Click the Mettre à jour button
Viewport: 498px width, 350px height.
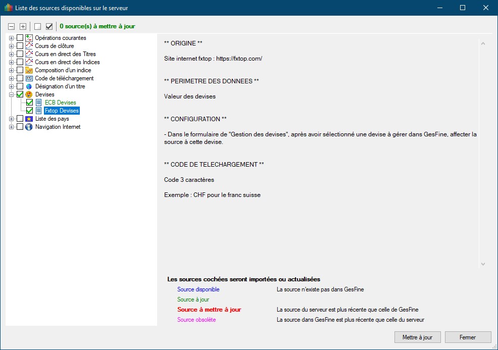tap(417, 337)
